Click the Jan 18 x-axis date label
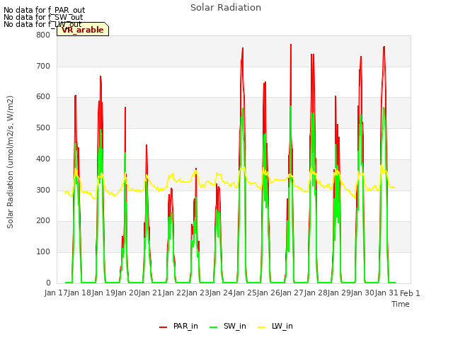This screenshot has height=340, width=453. [80, 293]
